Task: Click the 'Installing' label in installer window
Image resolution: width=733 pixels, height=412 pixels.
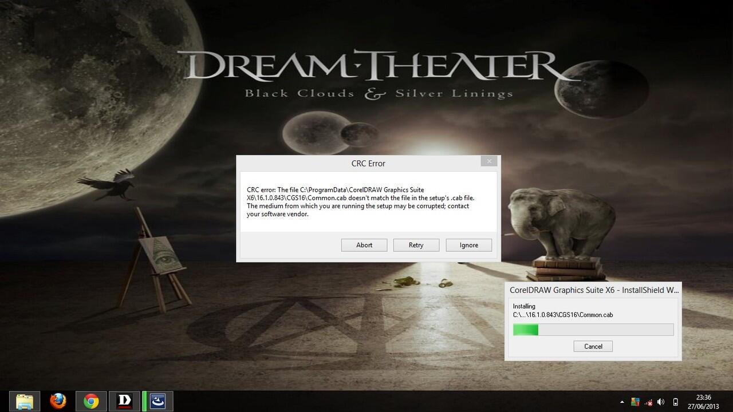Action: (x=524, y=306)
